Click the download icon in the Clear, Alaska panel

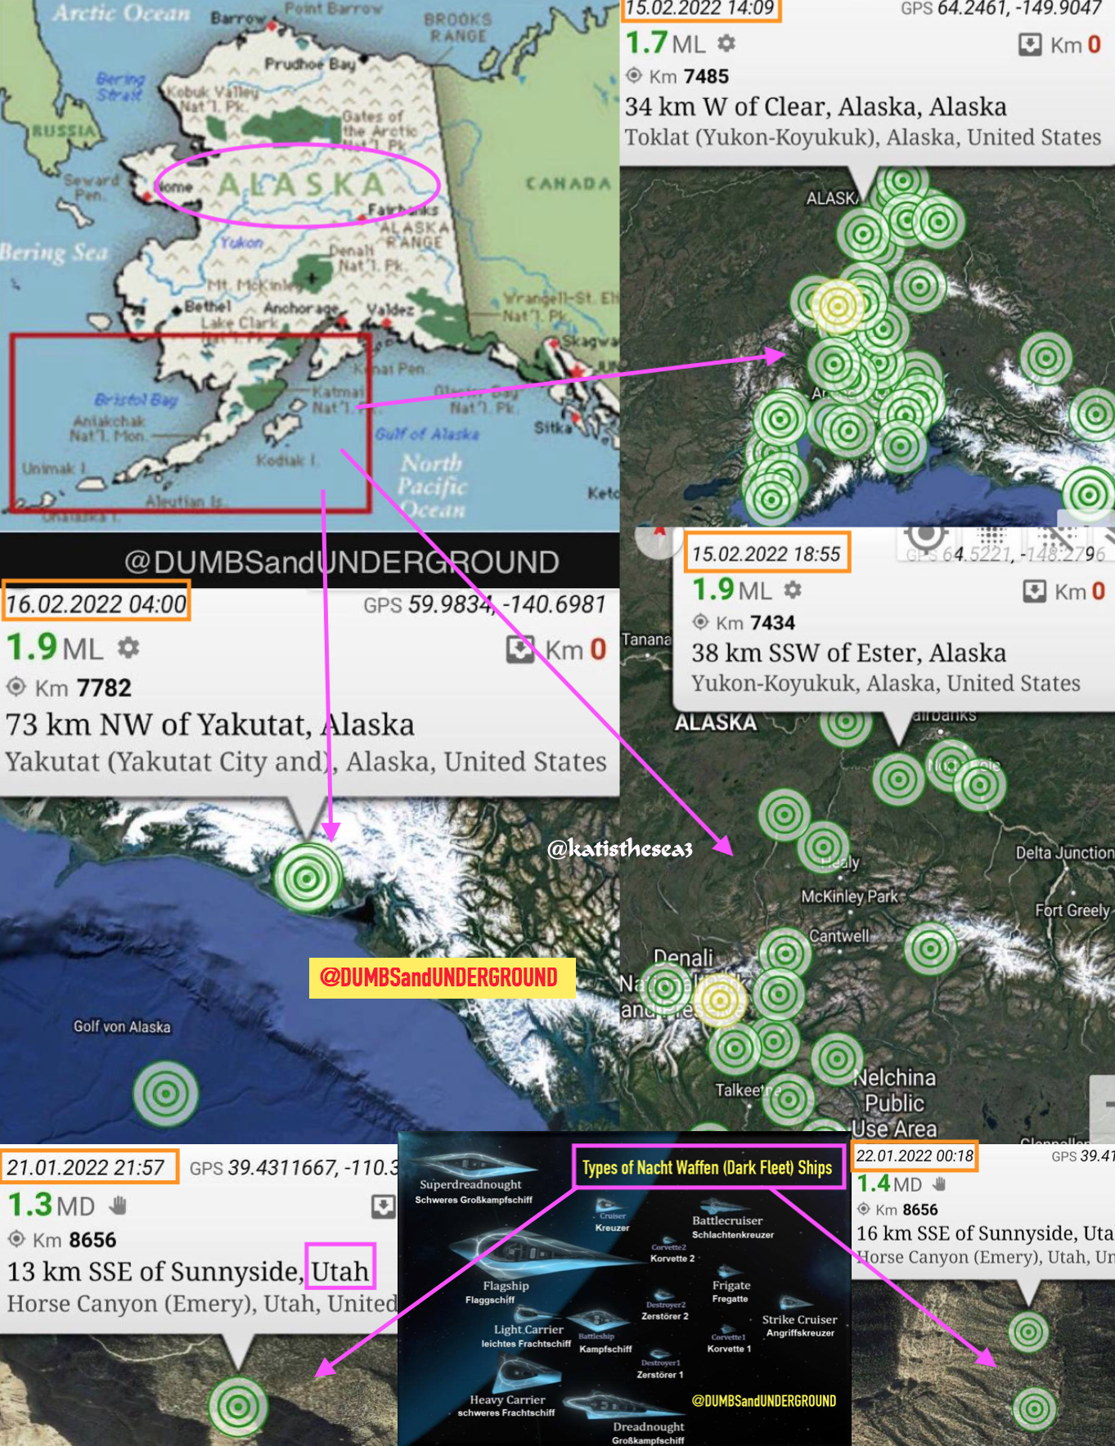pyautogui.click(x=1029, y=45)
